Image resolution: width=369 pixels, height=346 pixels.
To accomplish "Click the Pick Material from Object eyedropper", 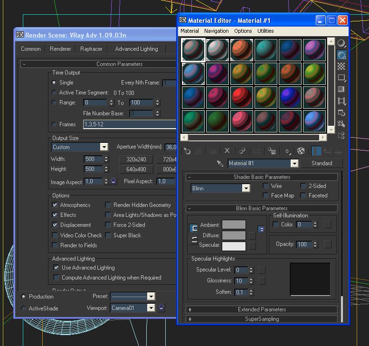I will (220, 163).
